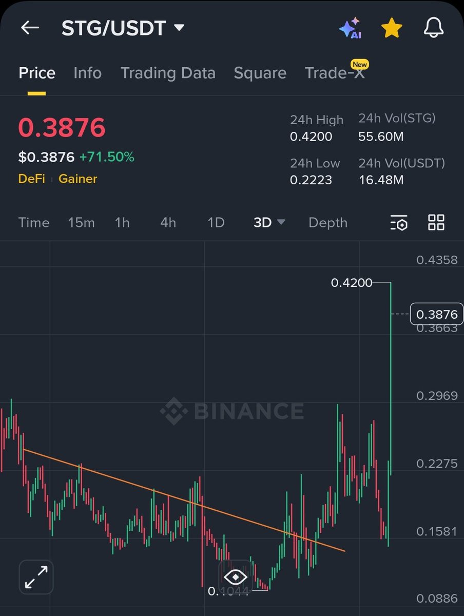This screenshot has width=464, height=616.
Task: Expand the STG/USDT pair dropdown arrow
Action: pyautogui.click(x=179, y=28)
